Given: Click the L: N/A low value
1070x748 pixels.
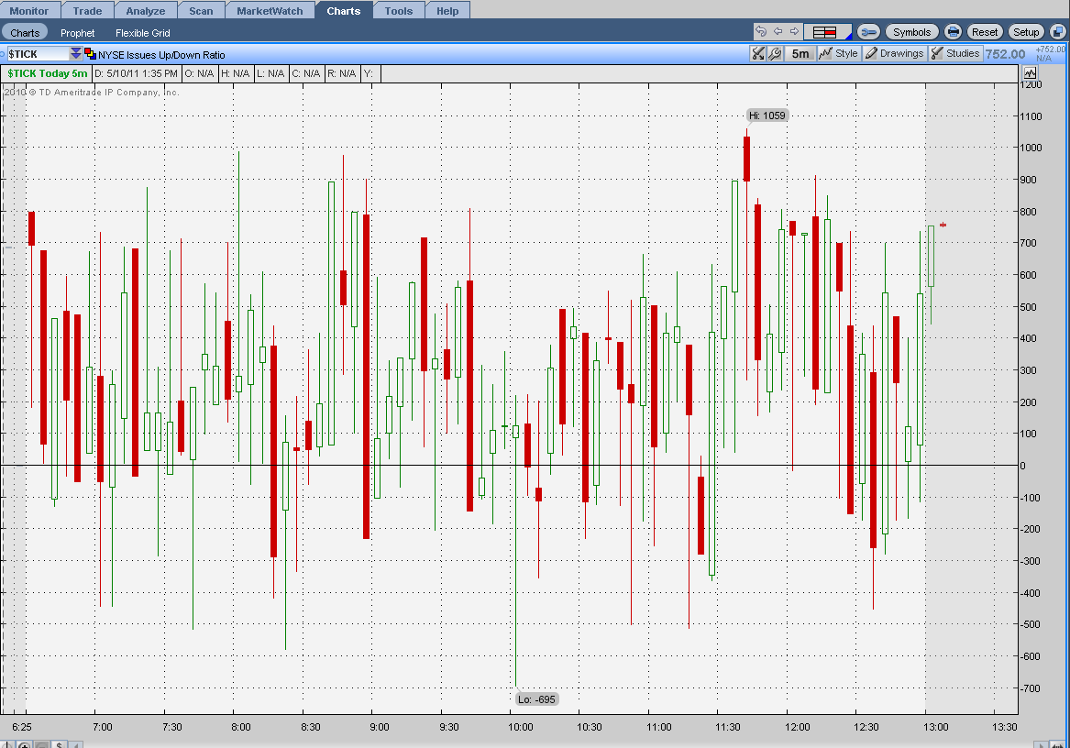Looking at the screenshot, I should (270, 73).
